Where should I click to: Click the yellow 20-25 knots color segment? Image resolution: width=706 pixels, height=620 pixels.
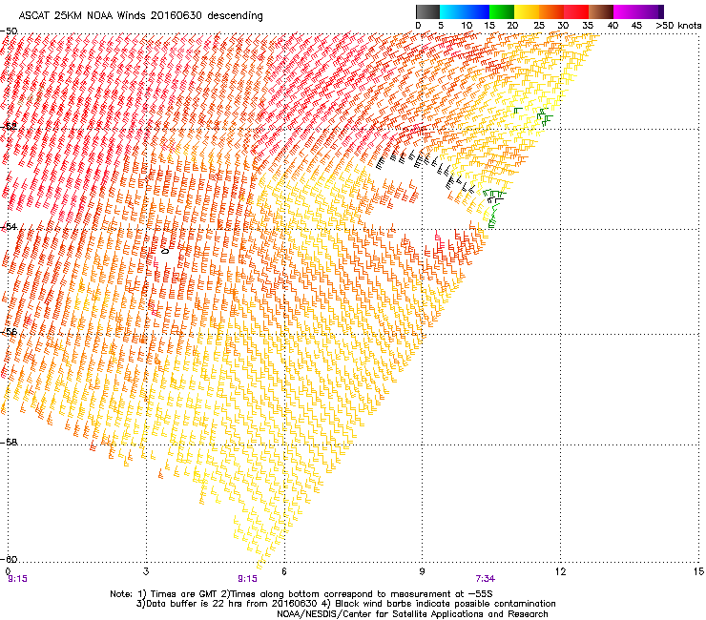point(527,11)
